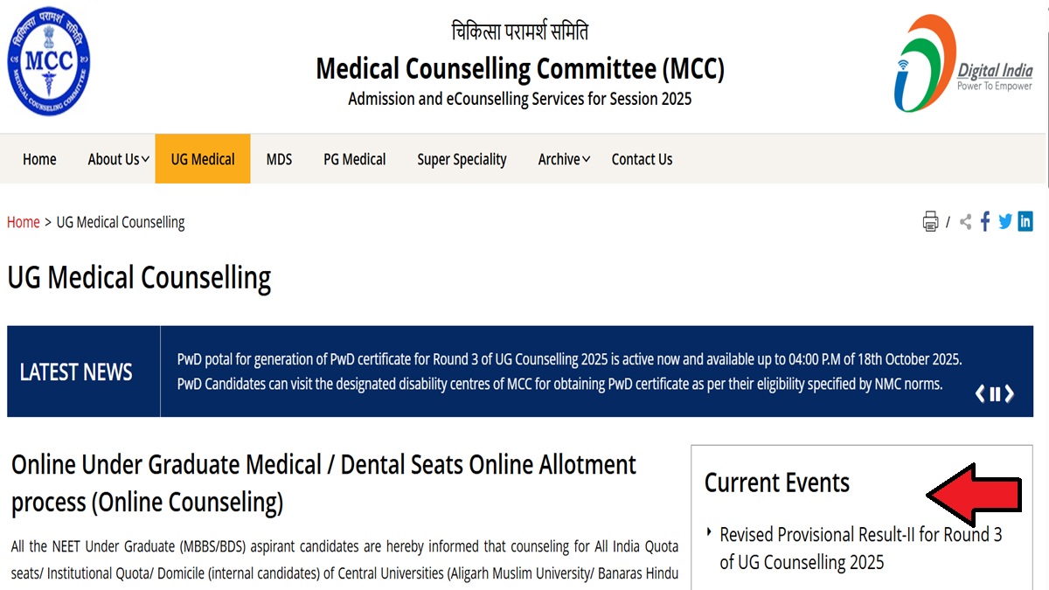Show previous latest news item
This screenshot has width=1049, height=590.
(x=980, y=394)
